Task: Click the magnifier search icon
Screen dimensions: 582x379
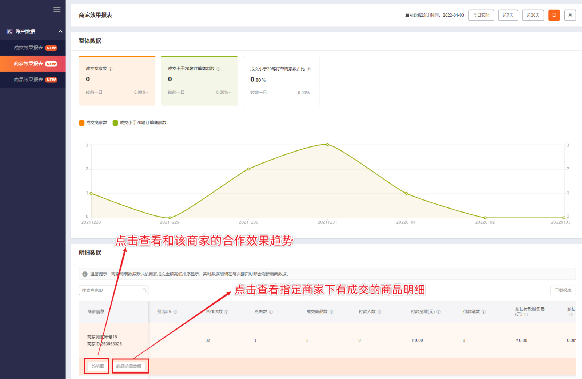Action: (144, 290)
